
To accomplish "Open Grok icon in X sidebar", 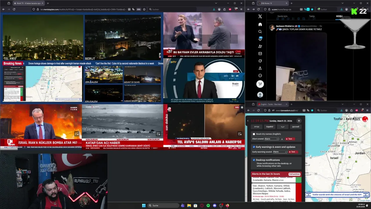I will [260, 61].
